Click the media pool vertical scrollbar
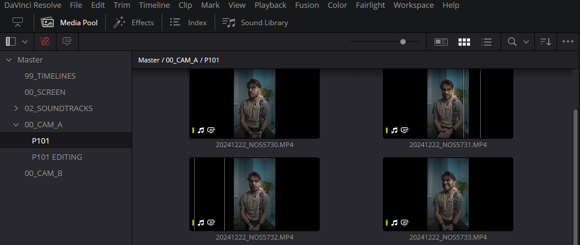Viewport: 580px width, 245px height. pyautogui.click(x=575, y=177)
